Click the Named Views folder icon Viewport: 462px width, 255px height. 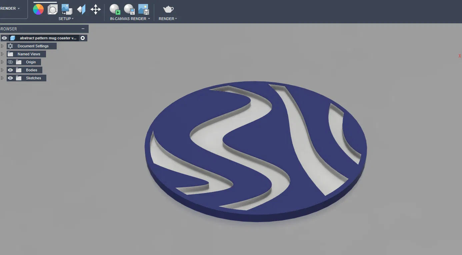pyautogui.click(x=10, y=54)
